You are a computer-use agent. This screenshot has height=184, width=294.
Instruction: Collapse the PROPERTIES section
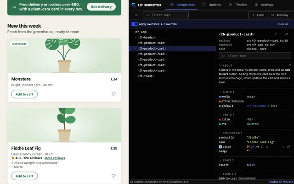click(x=220, y=133)
